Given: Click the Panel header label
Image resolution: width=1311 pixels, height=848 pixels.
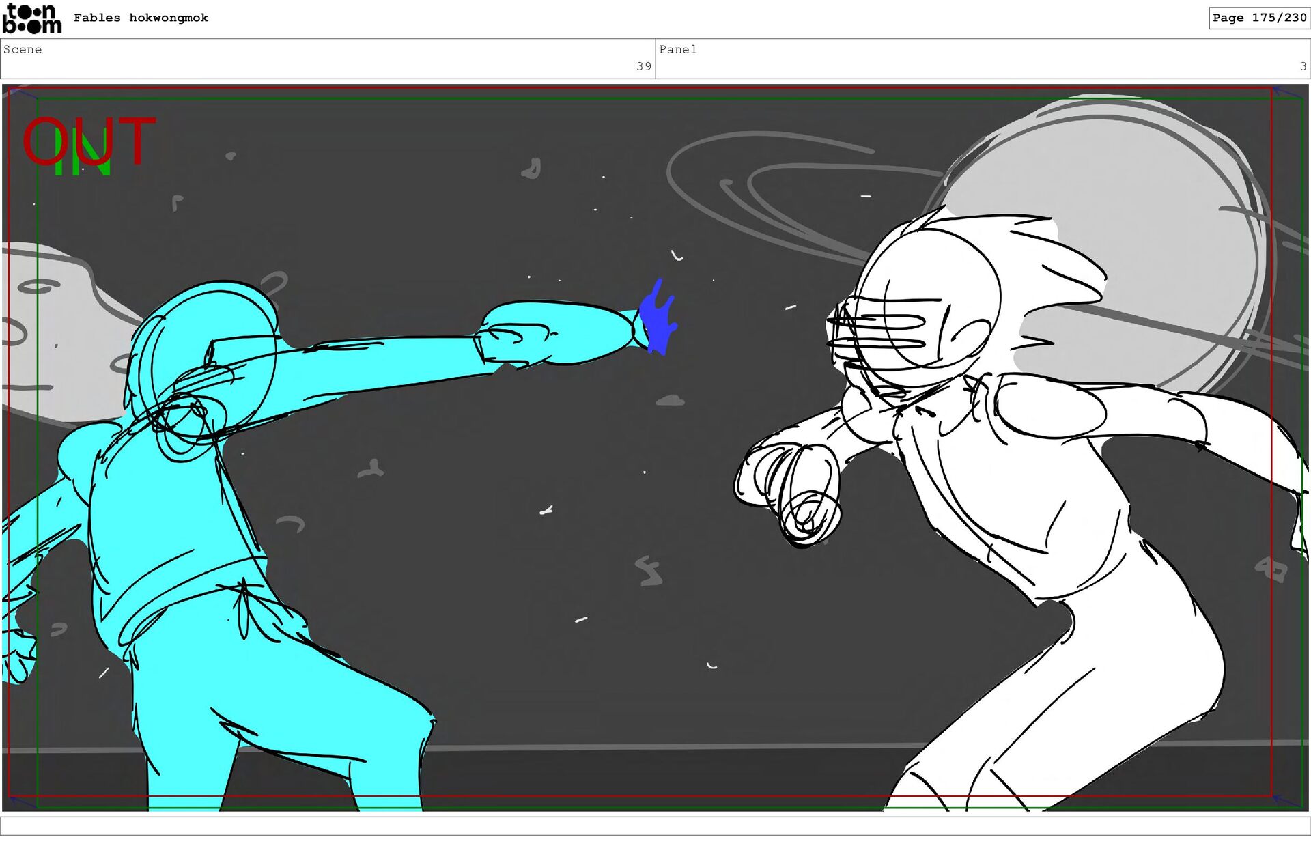Looking at the screenshot, I should pyautogui.click(x=677, y=49).
